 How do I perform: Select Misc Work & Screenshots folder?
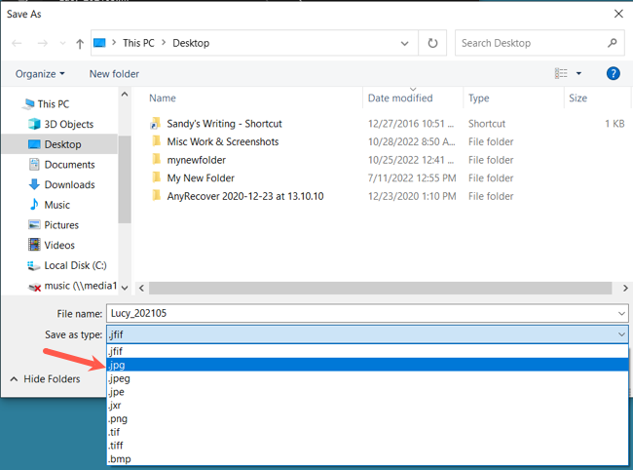pyautogui.click(x=223, y=141)
